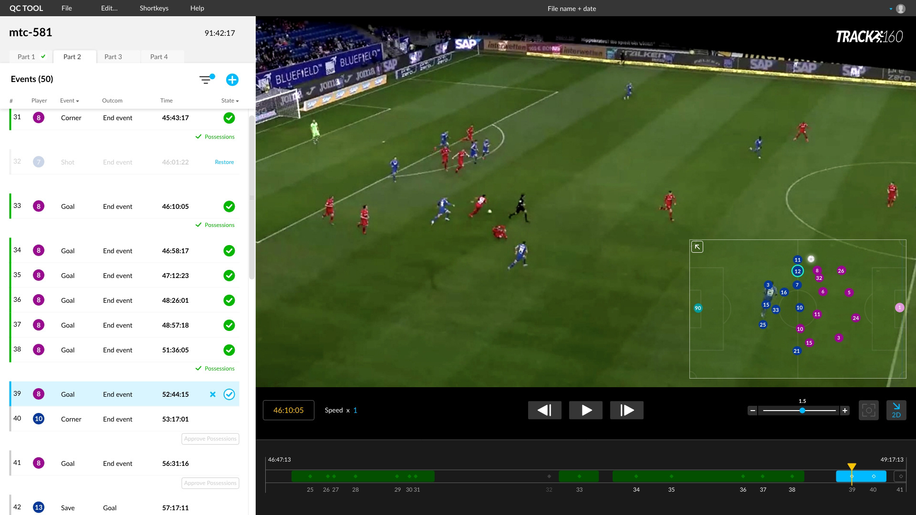Open the user profile avatar
916x515 pixels.
(901, 9)
